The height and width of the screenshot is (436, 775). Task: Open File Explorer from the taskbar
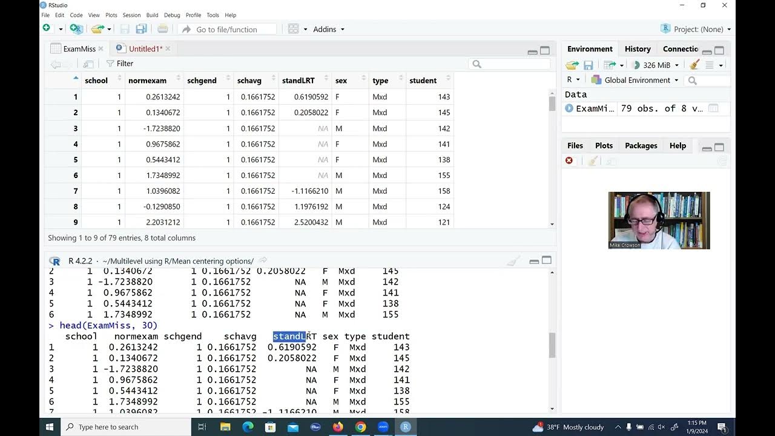[x=225, y=427]
